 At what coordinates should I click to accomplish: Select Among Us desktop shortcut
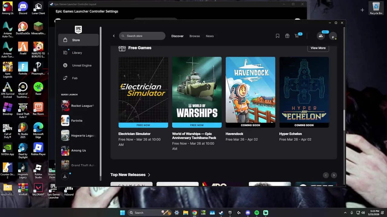pos(8,8)
